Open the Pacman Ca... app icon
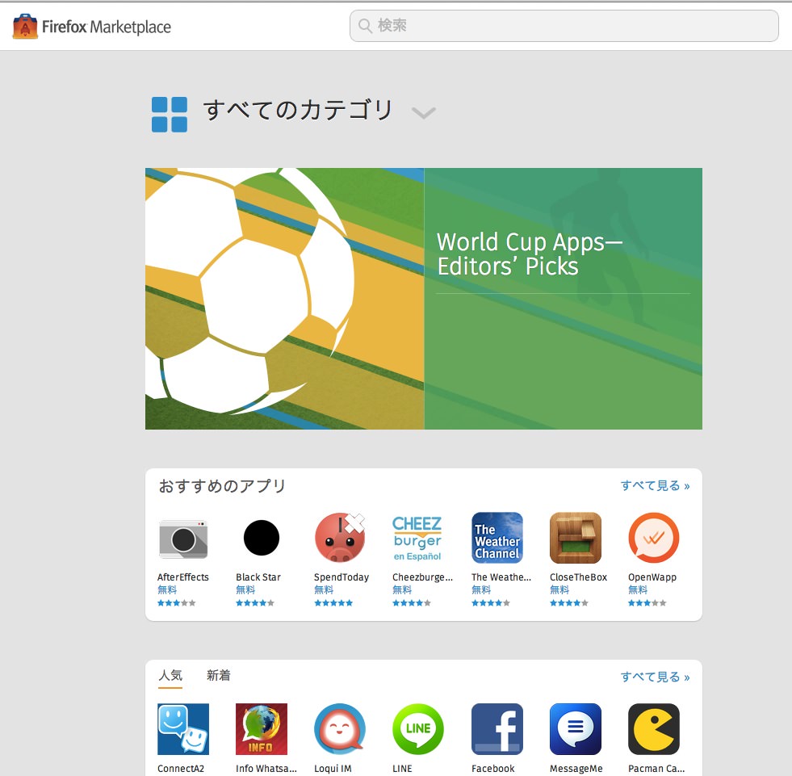792x776 pixels. (654, 729)
